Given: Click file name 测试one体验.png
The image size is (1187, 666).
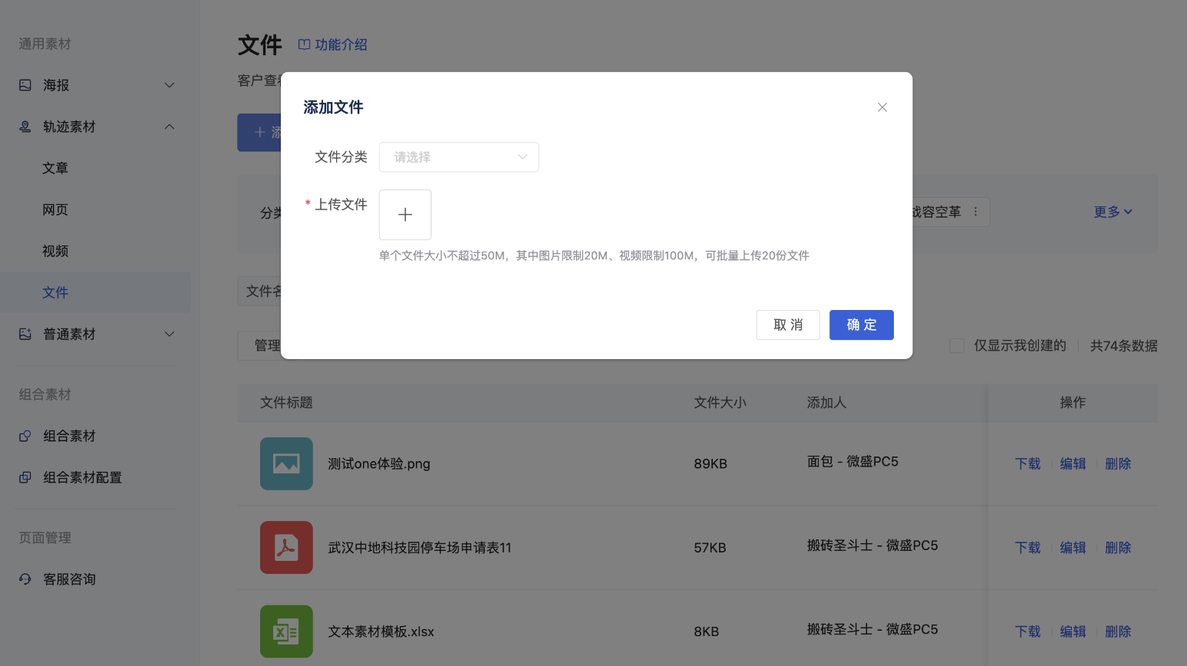Looking at the screenshot, I should coord(379,463).
